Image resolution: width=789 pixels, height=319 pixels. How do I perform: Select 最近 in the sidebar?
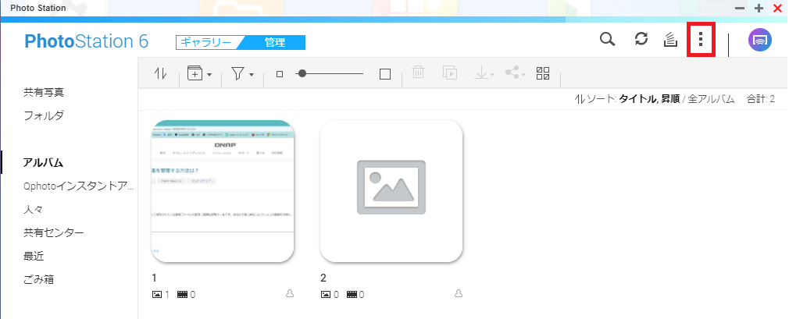(x=34, y=256)
